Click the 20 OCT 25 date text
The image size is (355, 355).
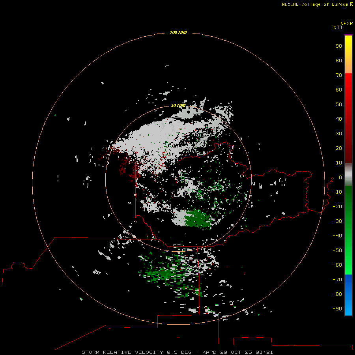236,352
